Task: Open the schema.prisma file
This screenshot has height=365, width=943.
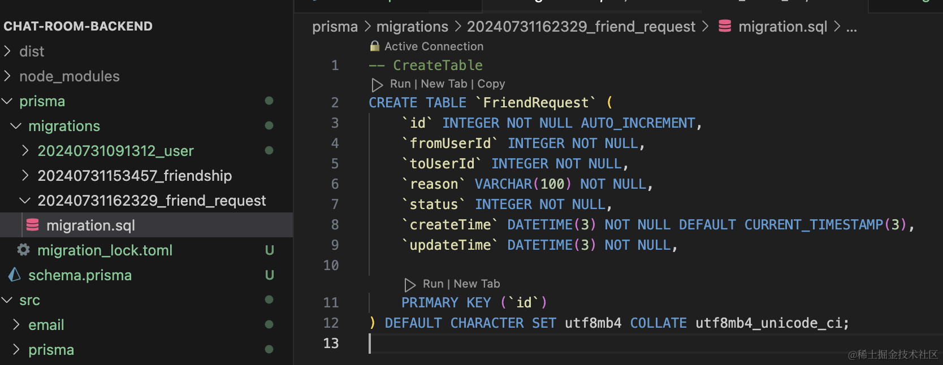Action: click(x=80, y=275)
